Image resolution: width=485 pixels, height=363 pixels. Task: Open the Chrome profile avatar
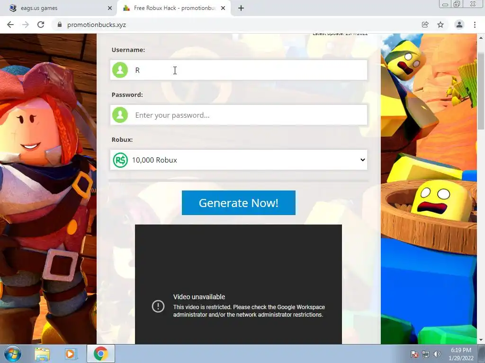[x=459, y=25]
